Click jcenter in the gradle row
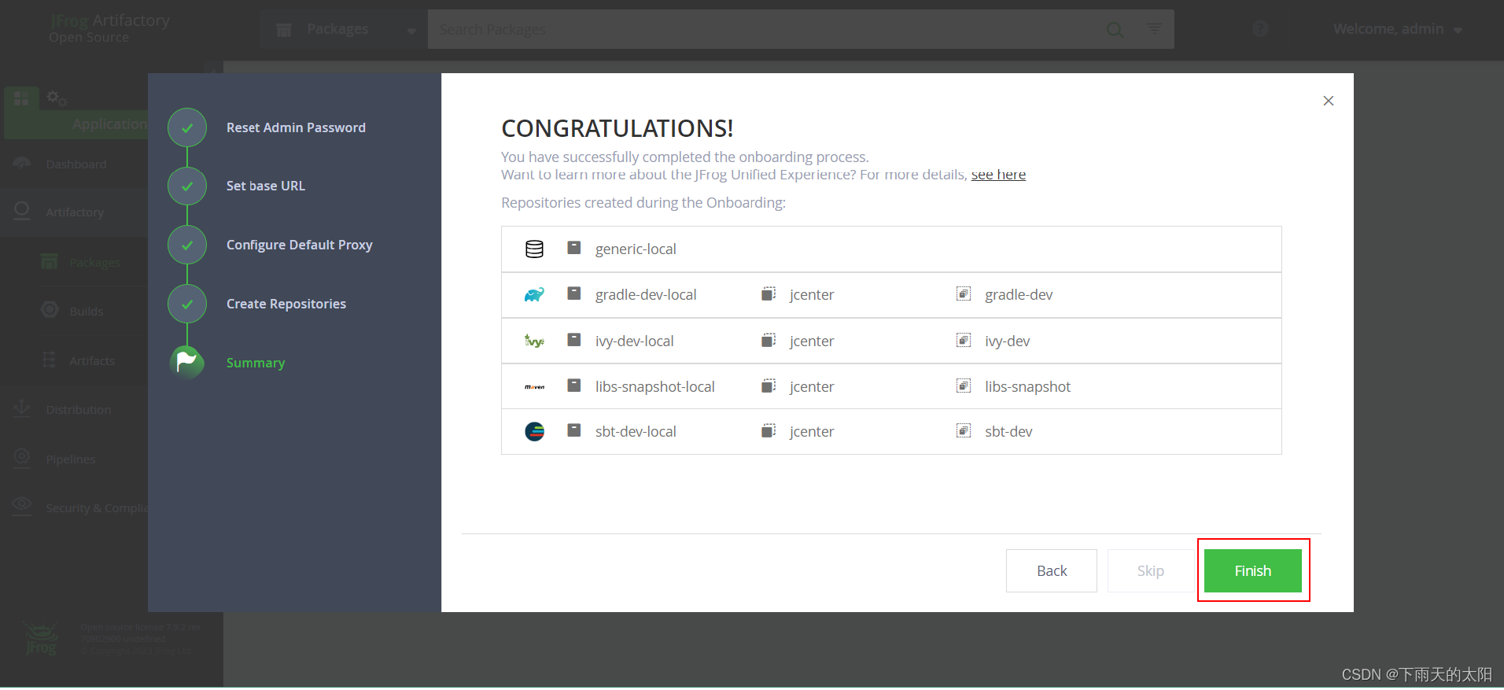The width and height of the screenshot is (1504, 690). pyautogui.click(x=812, y=294)
